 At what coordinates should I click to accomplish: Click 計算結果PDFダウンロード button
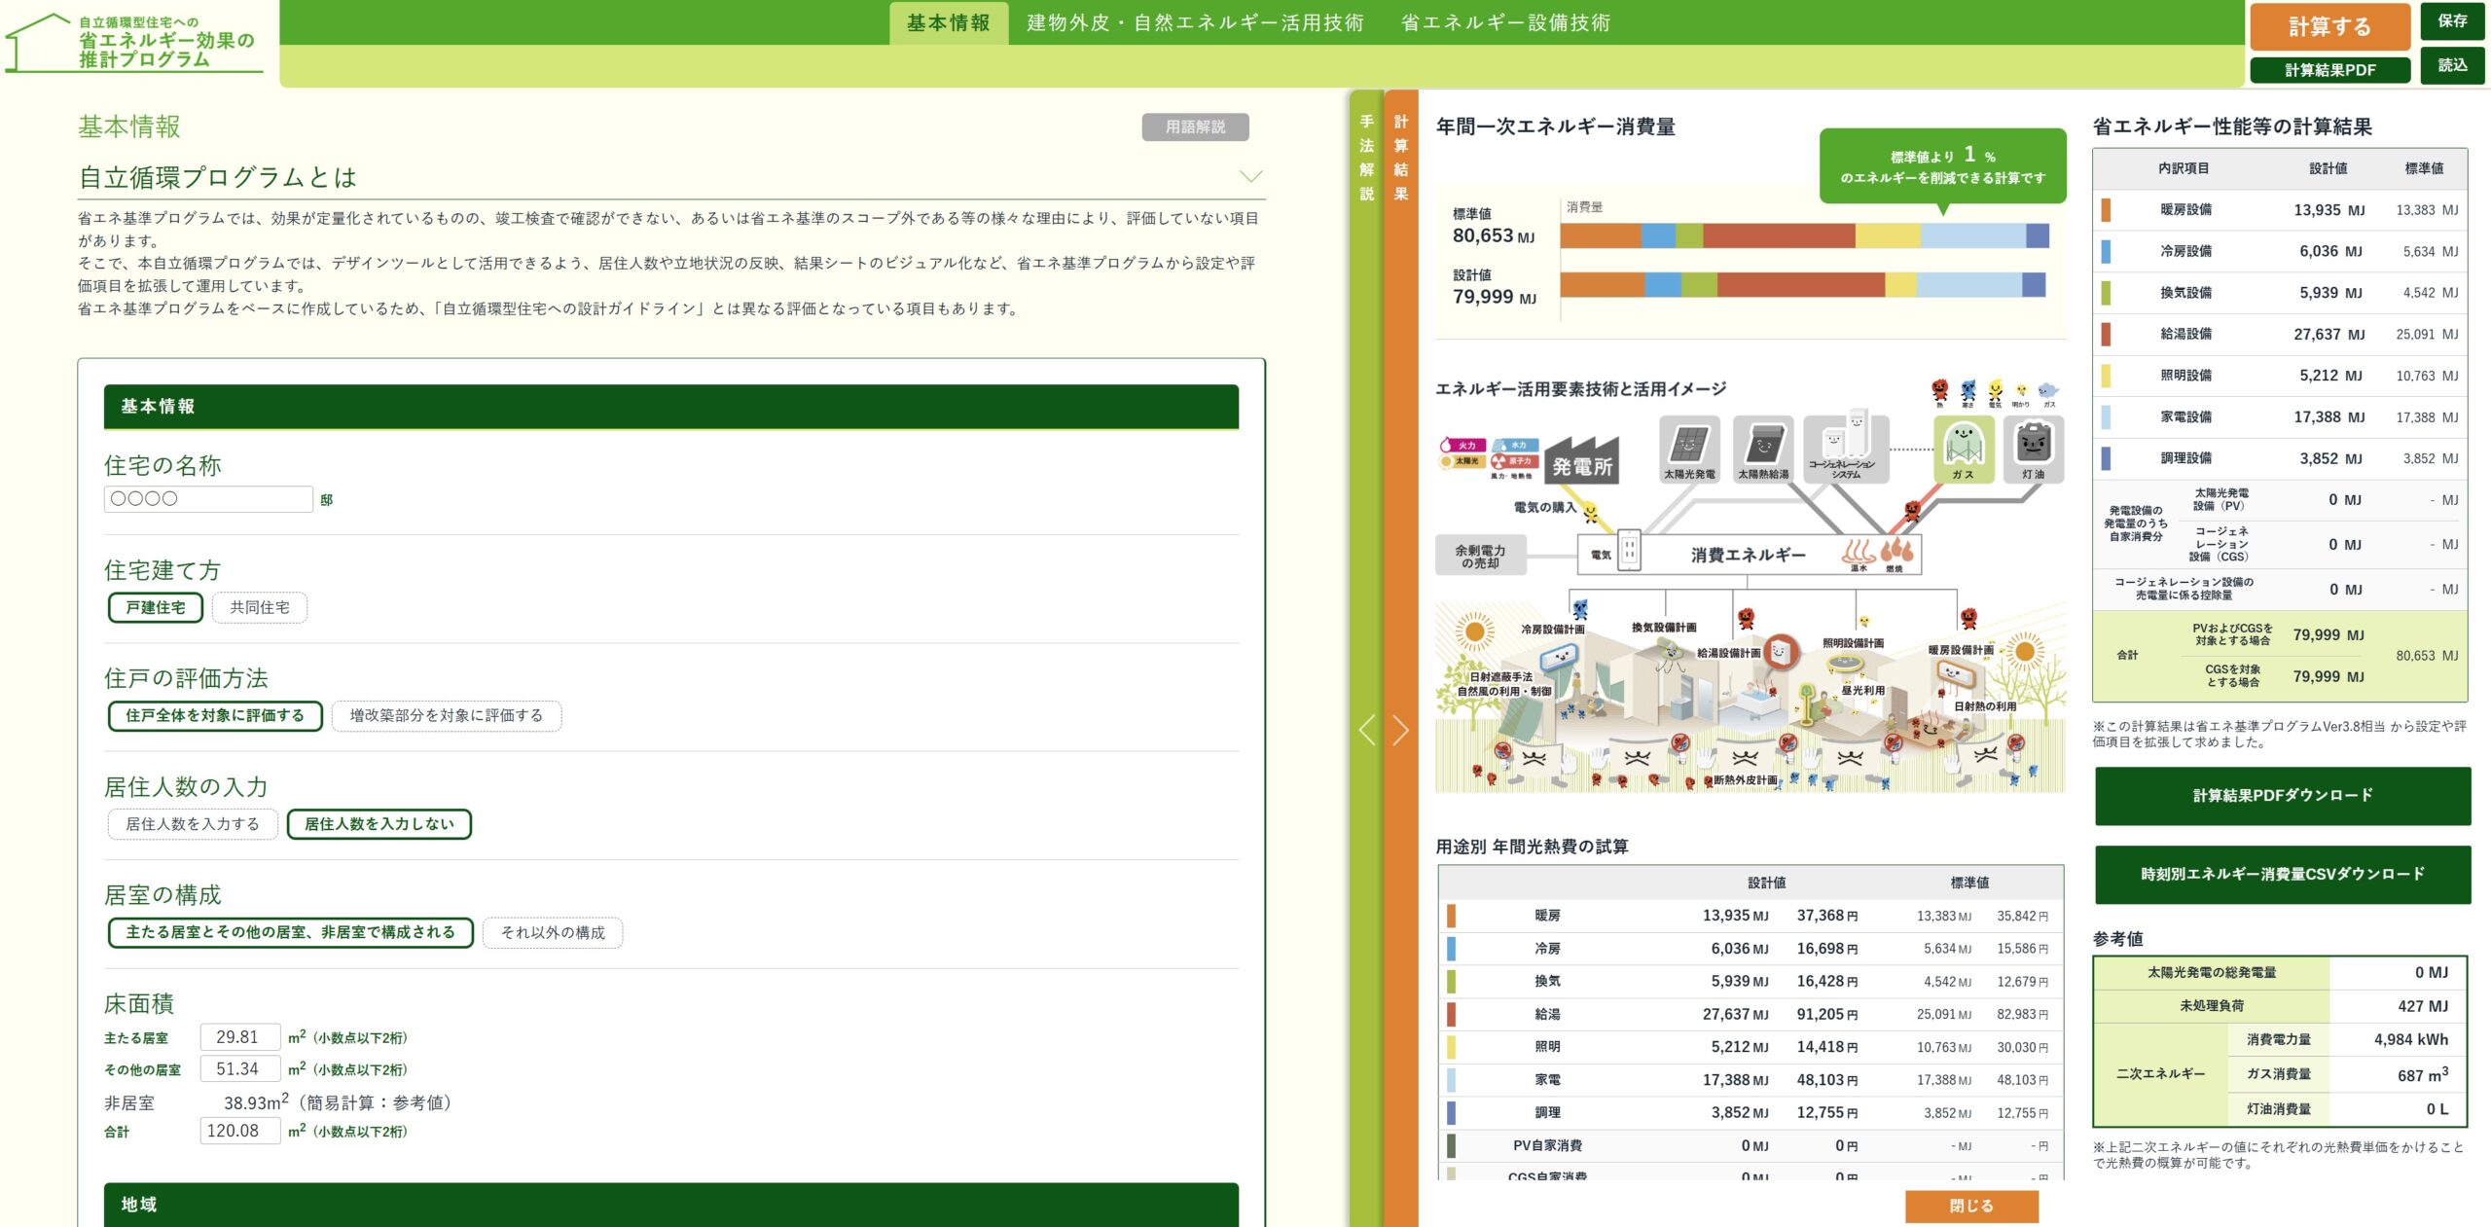click(x=2282, y=796)
